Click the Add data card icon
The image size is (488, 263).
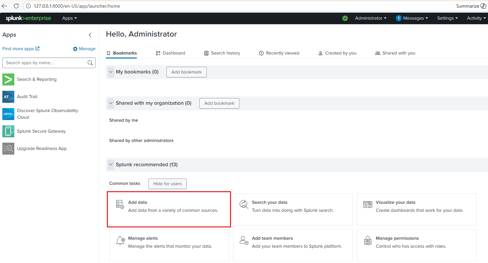[x=120, y=204]
